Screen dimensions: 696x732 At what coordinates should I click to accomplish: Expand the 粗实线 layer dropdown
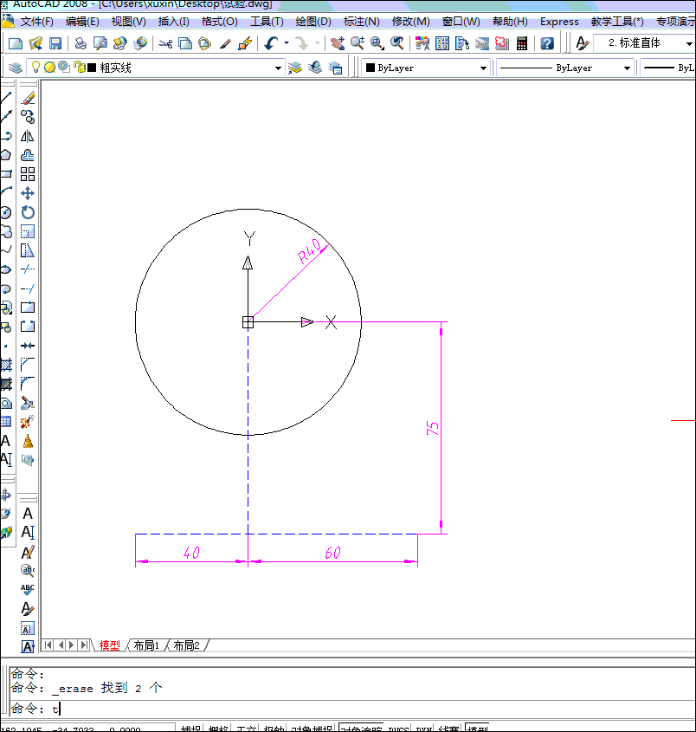click(x=278, y=68)
